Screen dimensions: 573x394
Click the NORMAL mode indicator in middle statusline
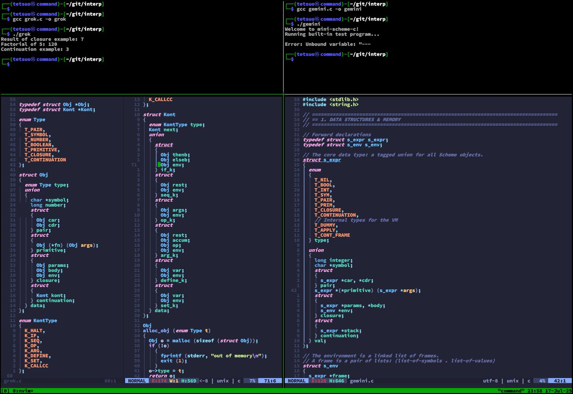pos(137,381)
